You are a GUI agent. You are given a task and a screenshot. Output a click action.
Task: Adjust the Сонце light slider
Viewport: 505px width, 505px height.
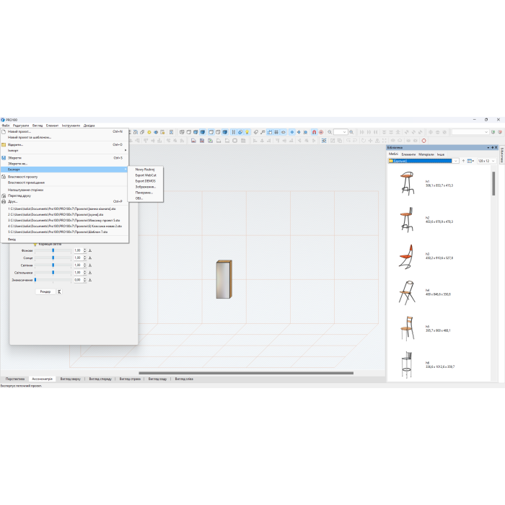pos(53,258)
